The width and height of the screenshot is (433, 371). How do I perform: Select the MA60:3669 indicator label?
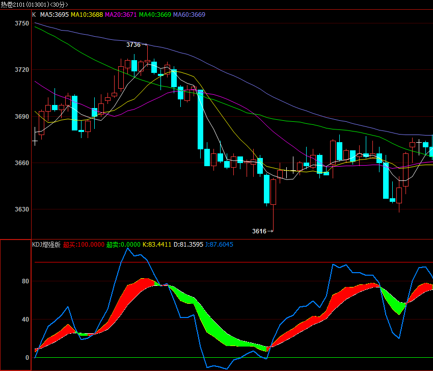189,15
